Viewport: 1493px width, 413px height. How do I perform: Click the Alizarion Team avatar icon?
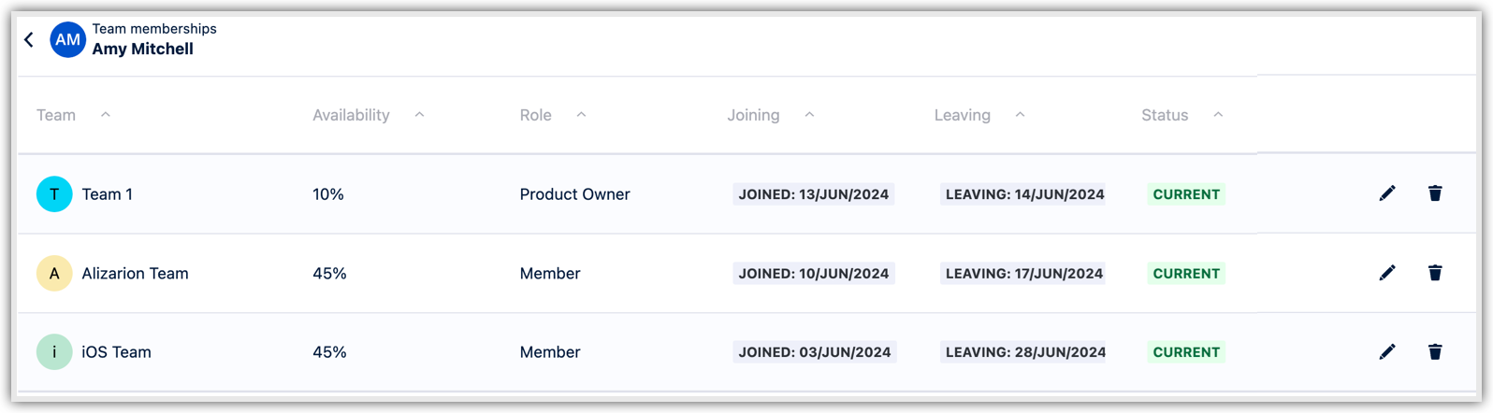(54, 274)
